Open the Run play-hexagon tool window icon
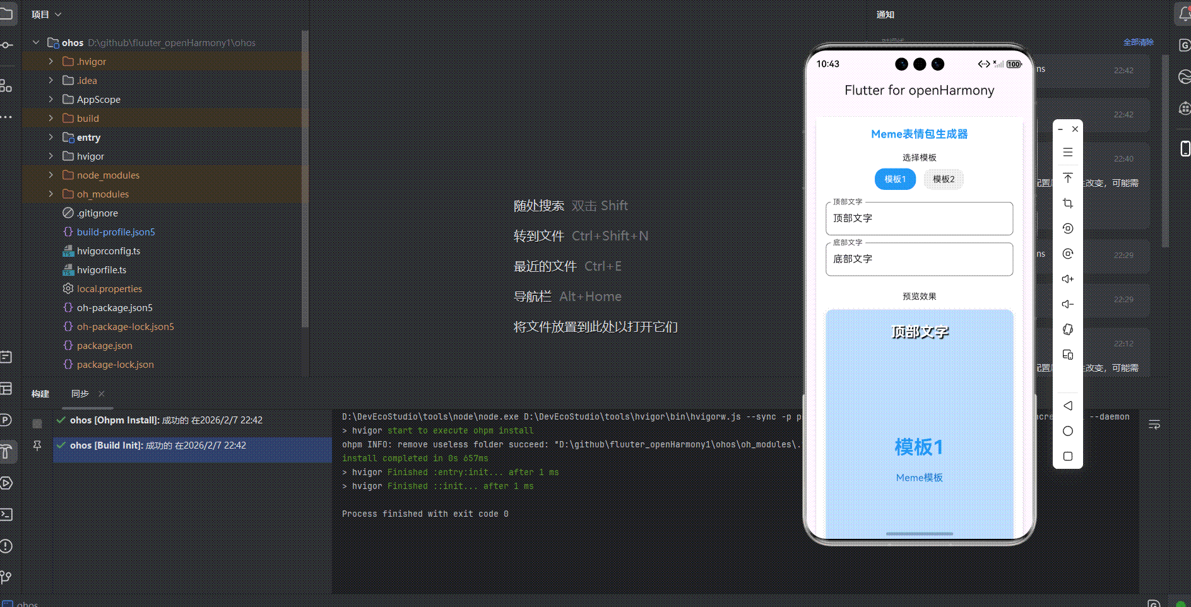 click(x=6, y=483)
